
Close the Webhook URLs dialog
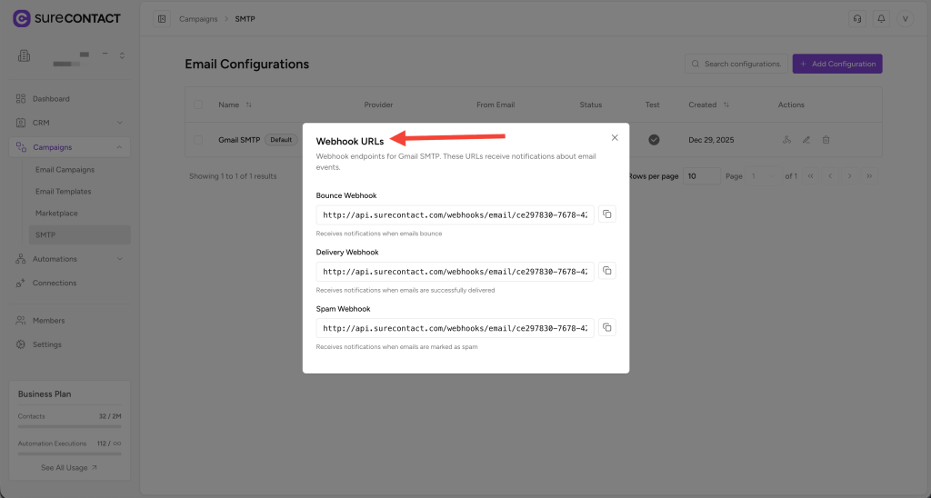615,138
